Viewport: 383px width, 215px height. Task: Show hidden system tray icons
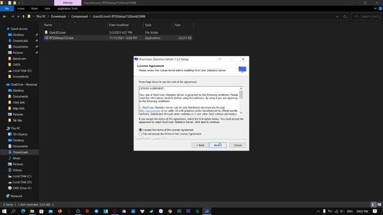click(x=318, y=211)
